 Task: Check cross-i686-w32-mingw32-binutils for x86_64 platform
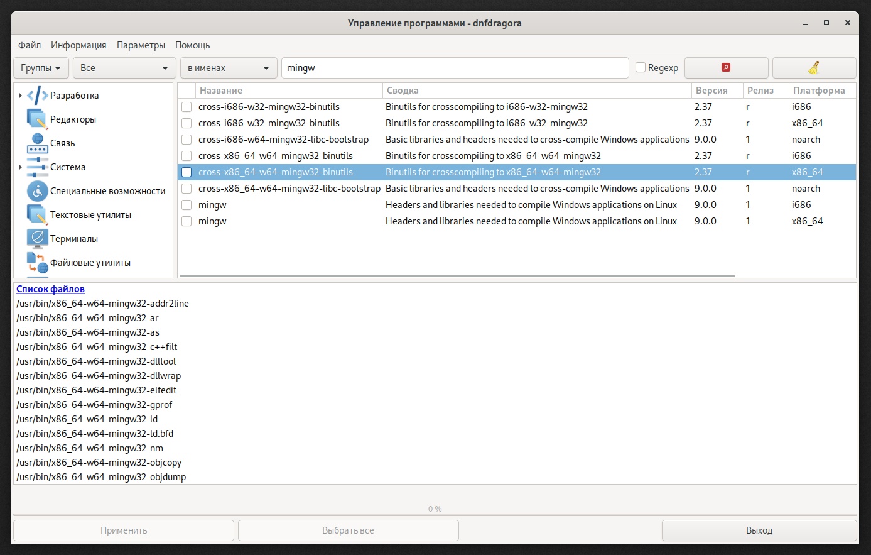187,123
